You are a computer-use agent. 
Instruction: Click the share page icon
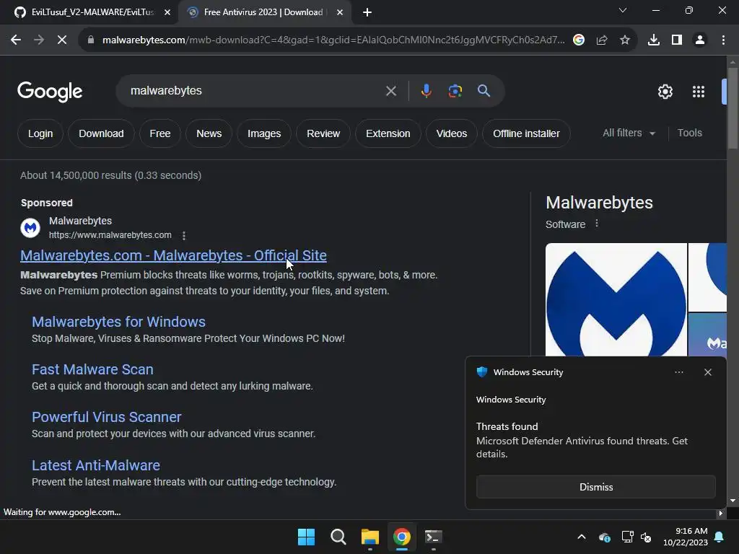(x=602, y=40)
